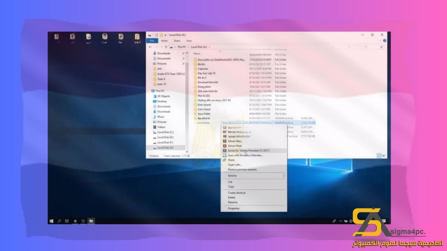Click the 3D Objects icon in sidebar
447x251 pixels.
pyautogui.click(x=155, y=96)
